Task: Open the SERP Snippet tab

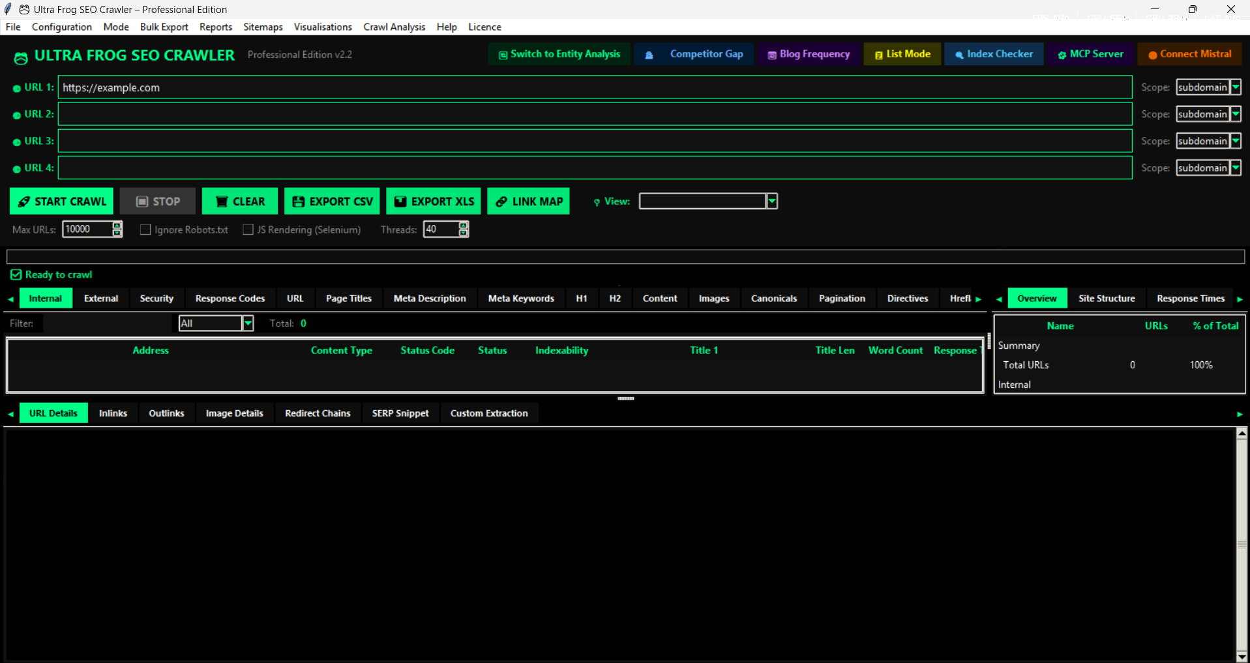Action: [x=400, y=413]
